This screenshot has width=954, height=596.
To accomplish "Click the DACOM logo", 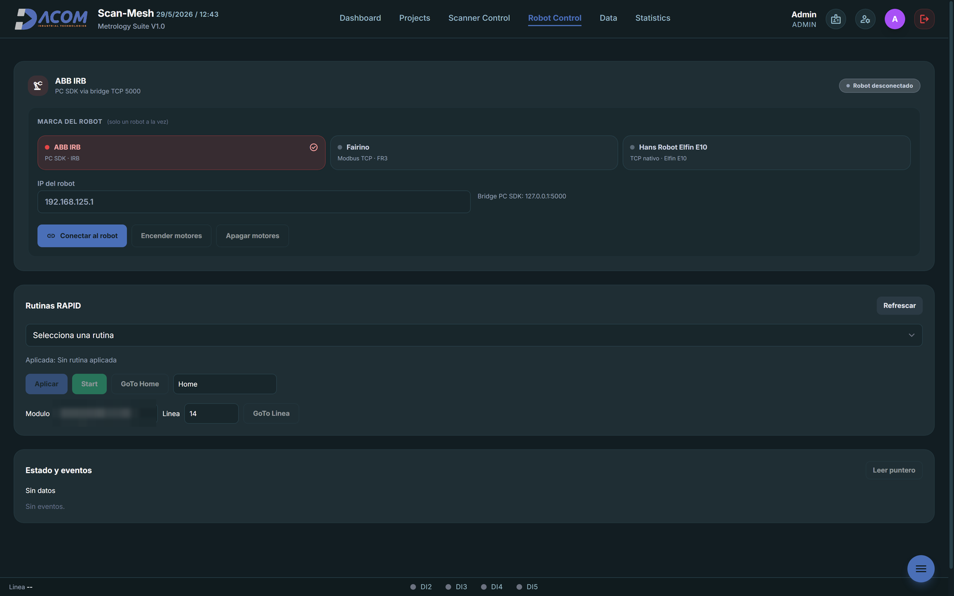I will point(51,18).
